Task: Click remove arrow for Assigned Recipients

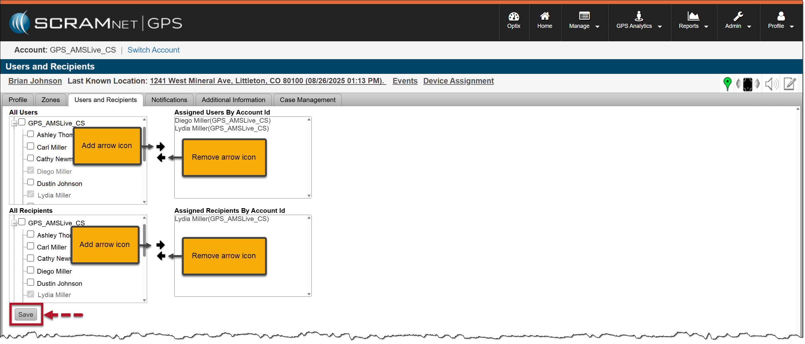Action: (x=161, y=256)
